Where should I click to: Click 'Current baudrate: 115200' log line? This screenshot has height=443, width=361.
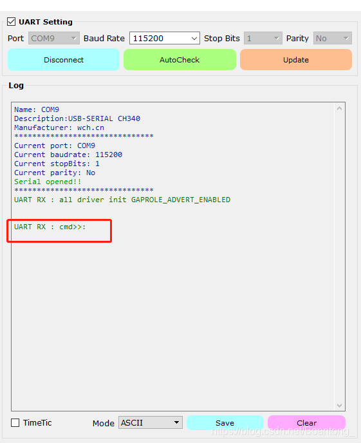pos(68,155)
